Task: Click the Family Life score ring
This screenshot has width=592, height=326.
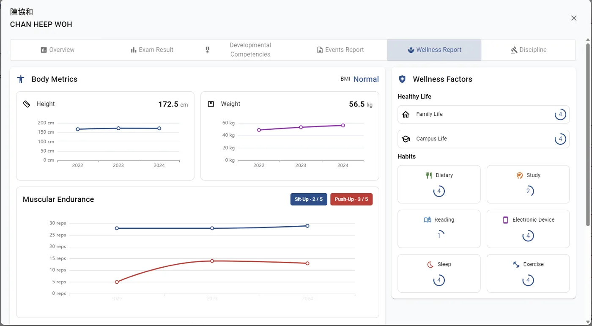Action: pyautogui.click(x=560, y=114)
